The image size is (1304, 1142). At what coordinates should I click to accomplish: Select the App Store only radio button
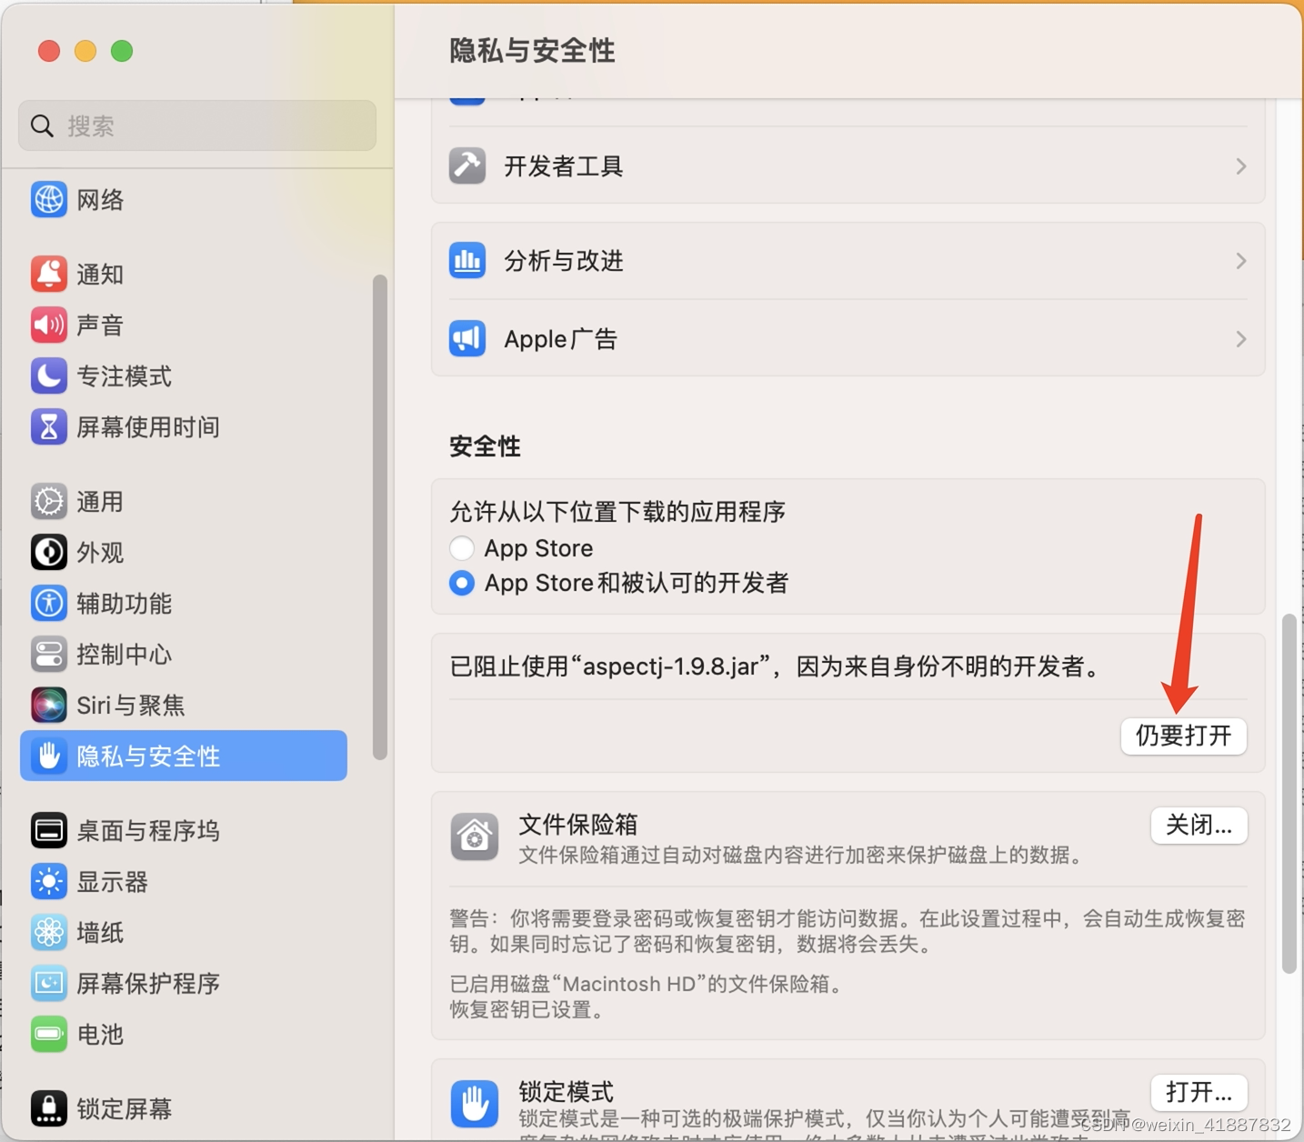pos(462,548)
